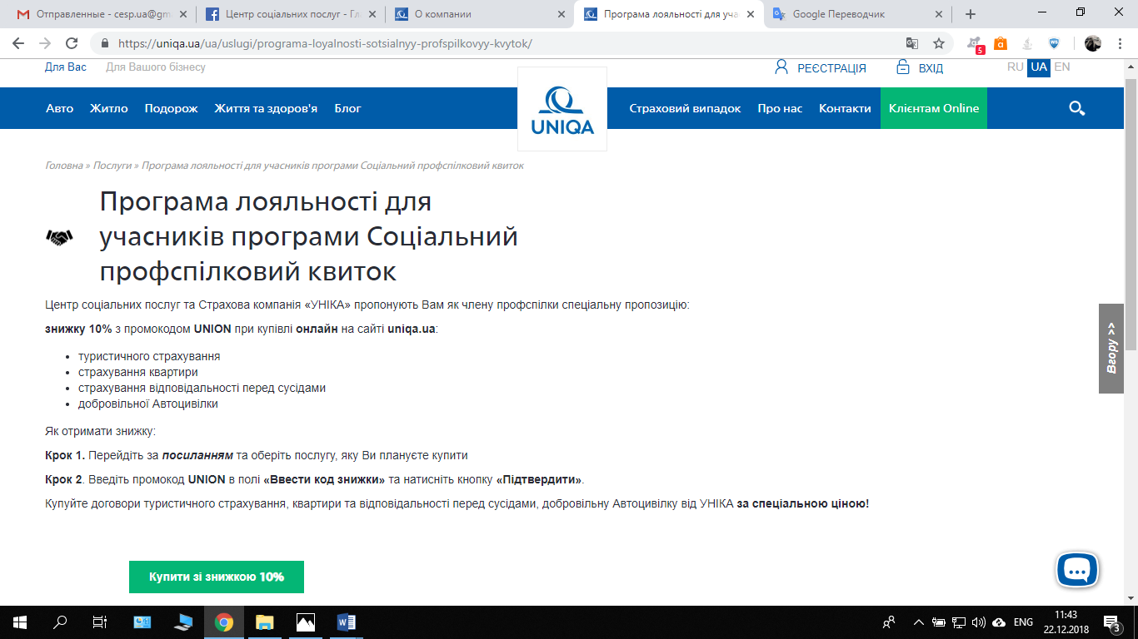Open Chrome from the taskbar
Viewport: 1138px width, 639px height.
(x=223, y=622)
